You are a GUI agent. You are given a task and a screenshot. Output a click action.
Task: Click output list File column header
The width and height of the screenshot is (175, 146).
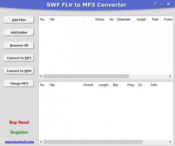[x=65, y=85]
